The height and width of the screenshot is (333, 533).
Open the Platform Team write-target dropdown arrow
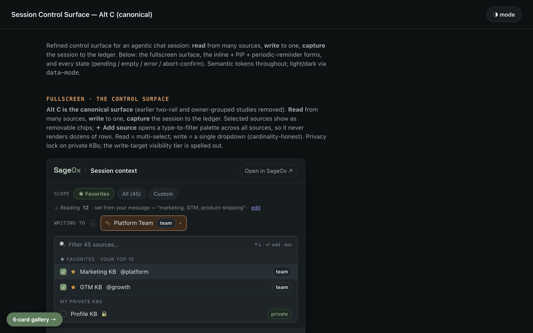click(x=181, y=223)
